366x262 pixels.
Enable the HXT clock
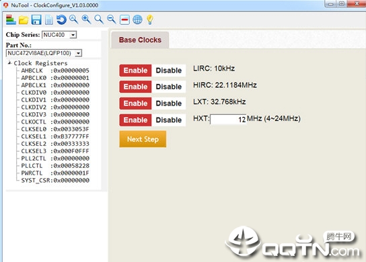[135, 120]
